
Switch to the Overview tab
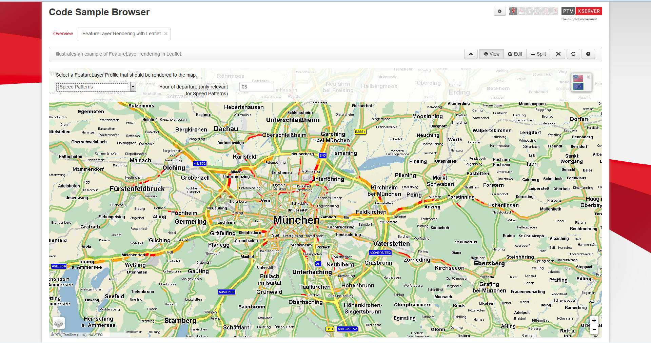[x=63, y=34]
